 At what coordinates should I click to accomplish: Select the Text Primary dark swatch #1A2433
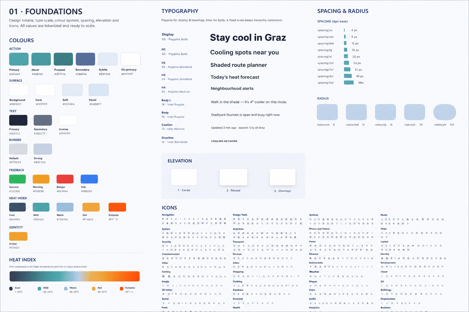(18, 120)
